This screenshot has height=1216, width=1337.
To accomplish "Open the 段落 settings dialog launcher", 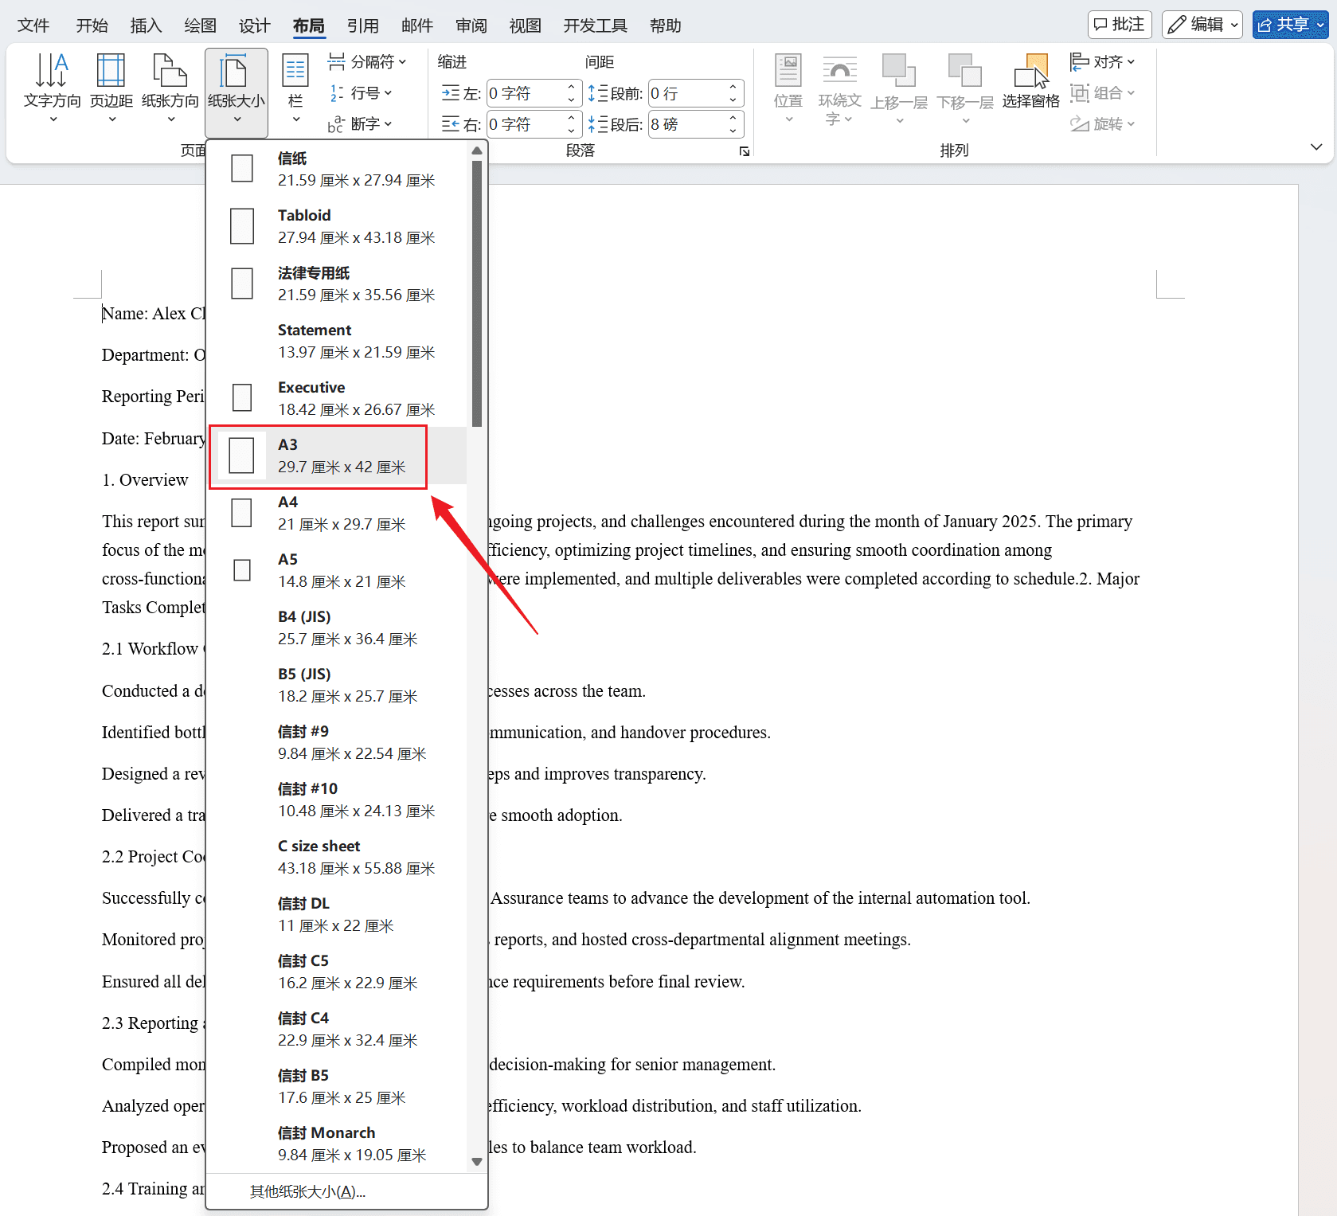I will click(x=744, y=151).
